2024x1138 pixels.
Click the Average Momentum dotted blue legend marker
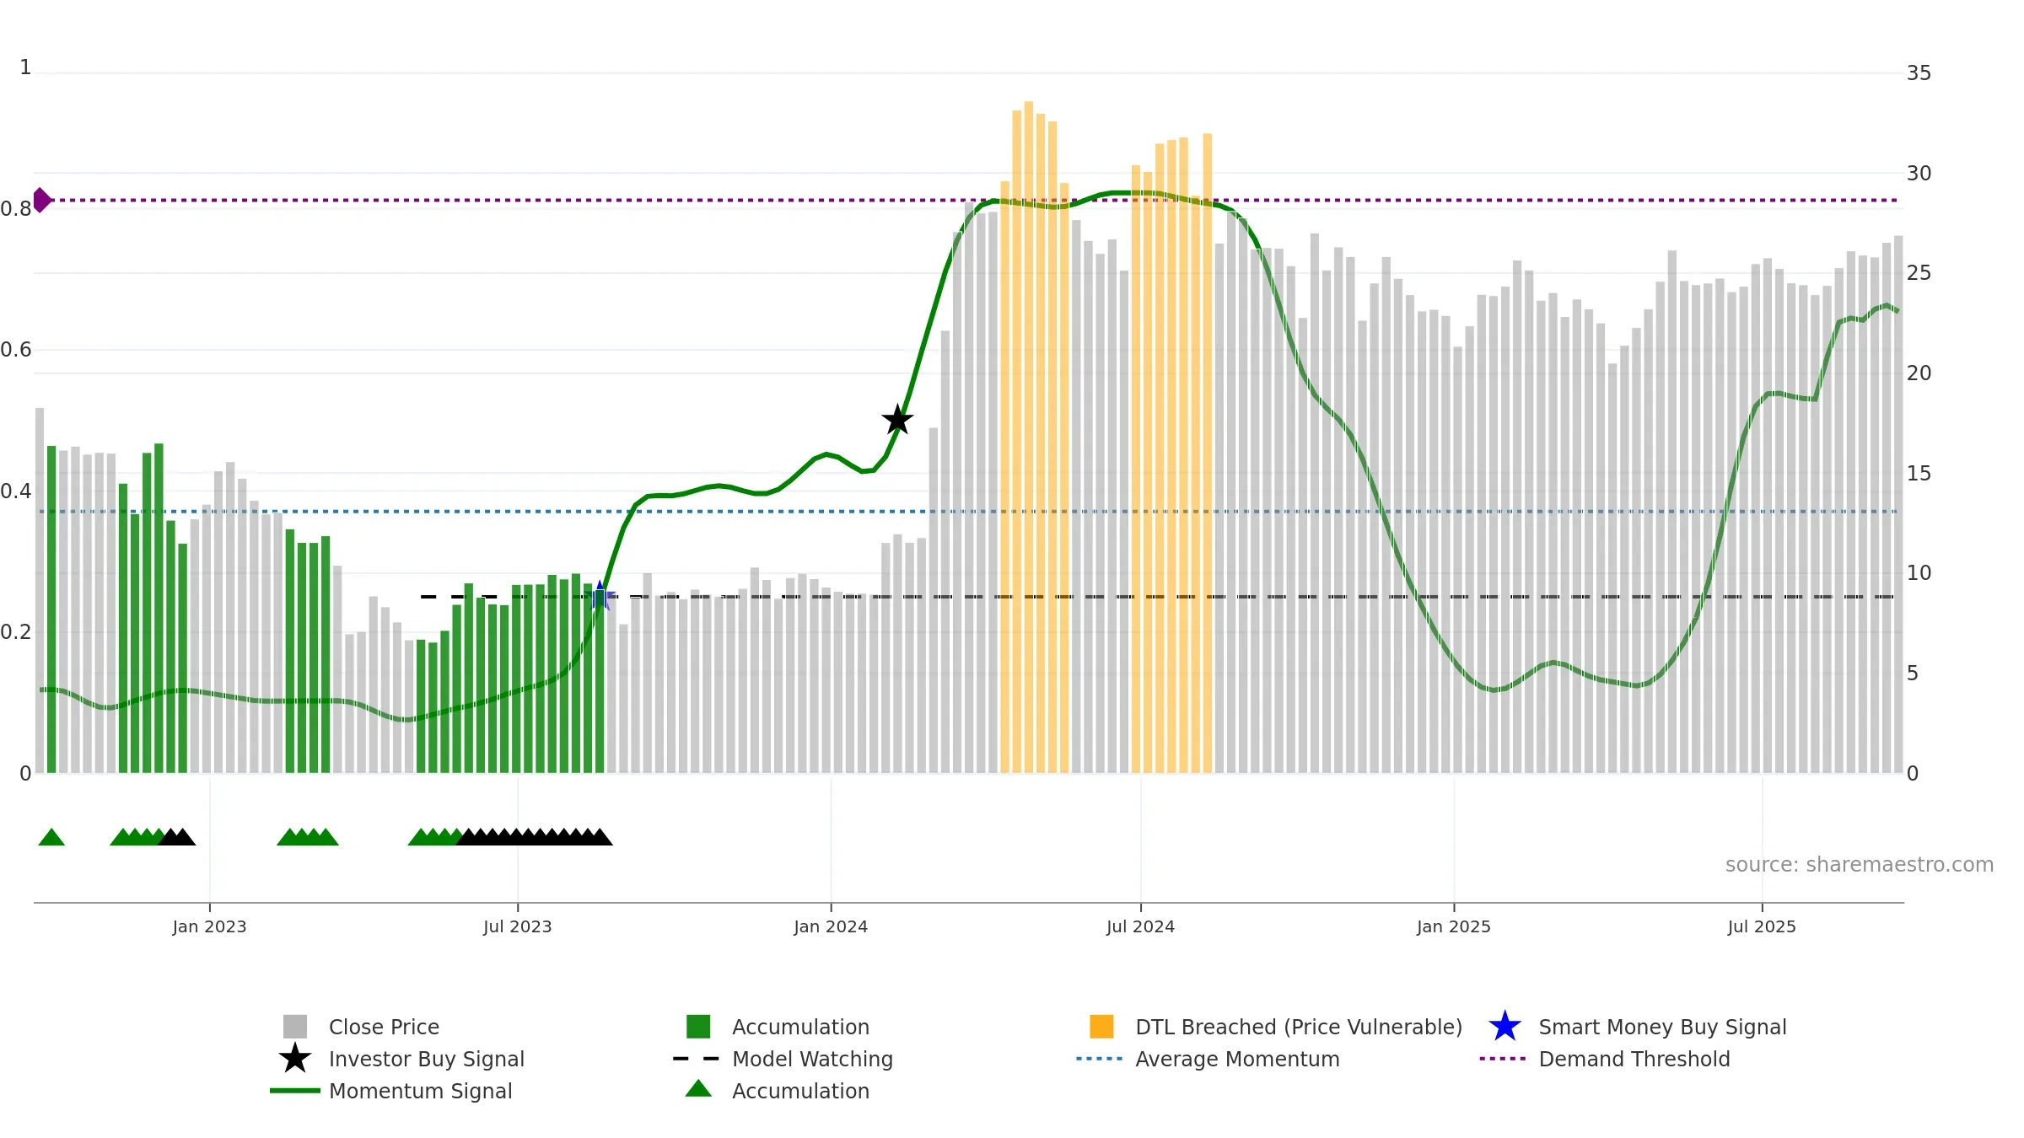coord(1100,1058)
